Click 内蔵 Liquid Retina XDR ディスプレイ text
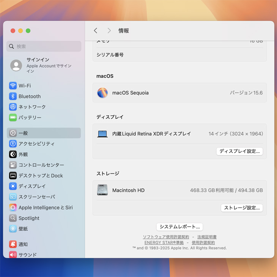This screenshot has width=277, height=277. click(151, 134)
